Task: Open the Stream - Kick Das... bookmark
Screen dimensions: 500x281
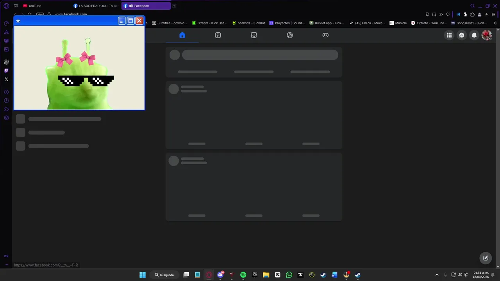Action: (x=209, y=23)
